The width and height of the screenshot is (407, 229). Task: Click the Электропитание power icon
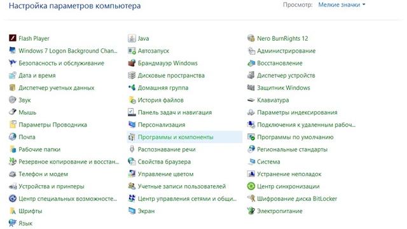(251, 211)
